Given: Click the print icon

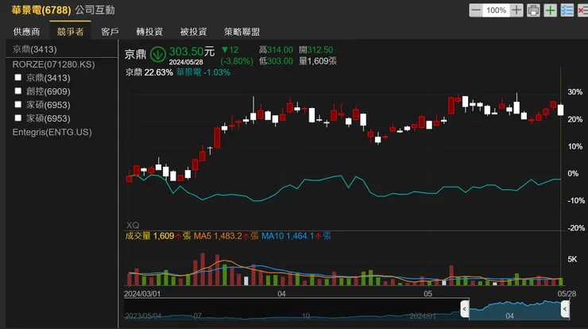Looking at the screenshot, I should tap(533, 10).
